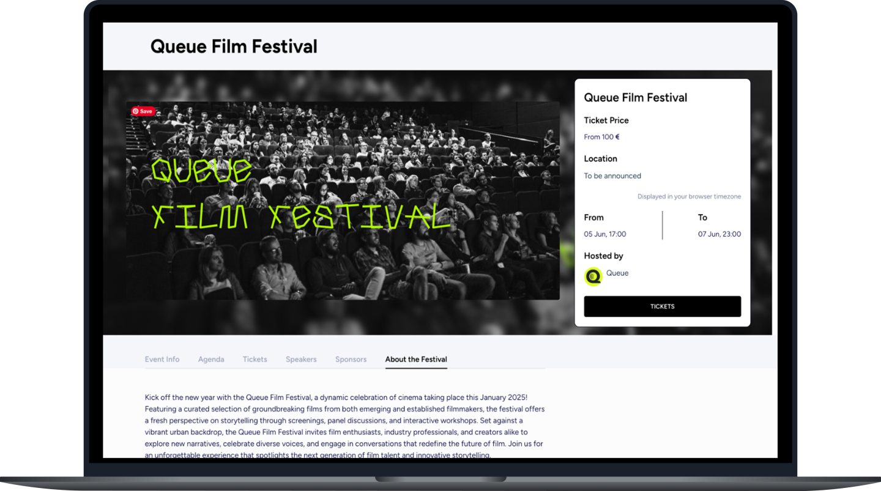The height and width of the screenshot is (491, 881).
Task: Click the 'From 100 €' ticket price
Action: [602, 137]
